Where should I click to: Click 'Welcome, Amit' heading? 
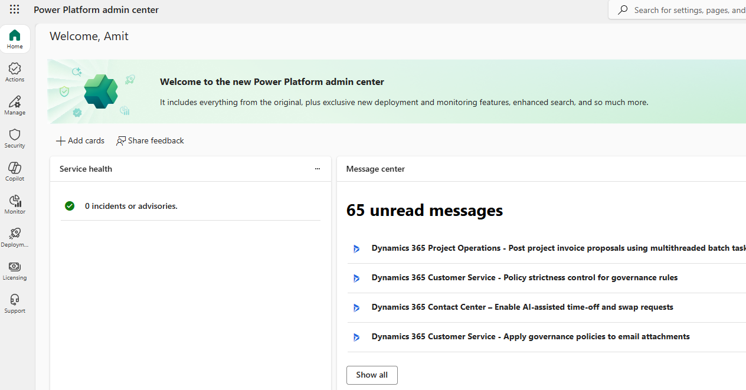click(89, 36)
